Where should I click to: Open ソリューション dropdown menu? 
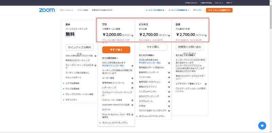coord(66,10)
